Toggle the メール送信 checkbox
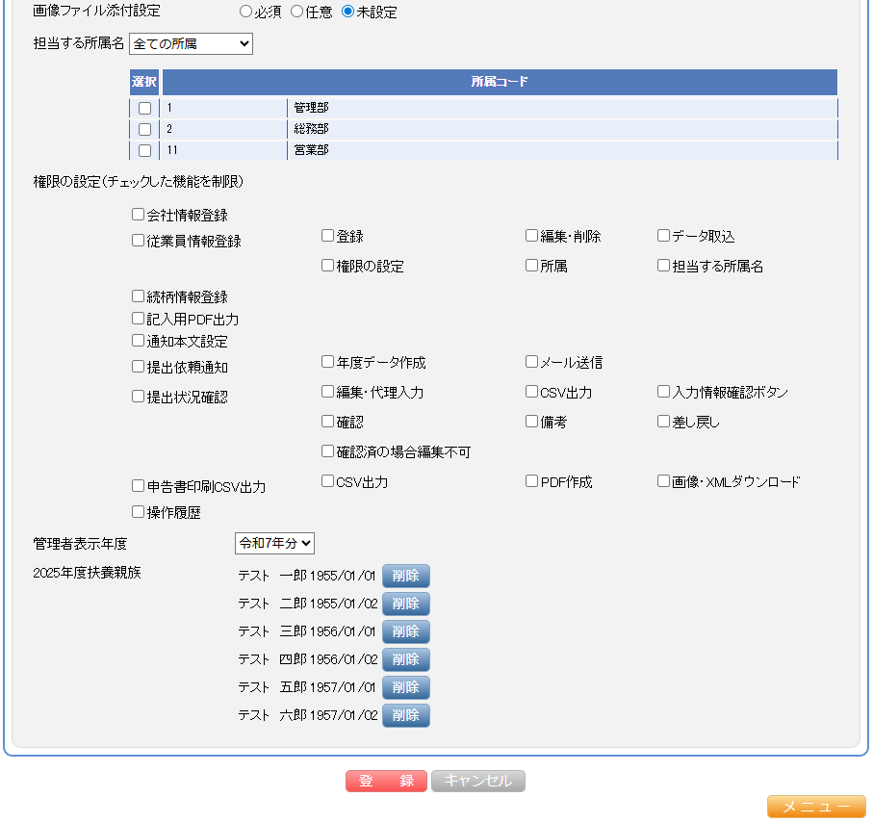Image resolution: width=873 pixels, height=823 pixels. click(531, 362)
